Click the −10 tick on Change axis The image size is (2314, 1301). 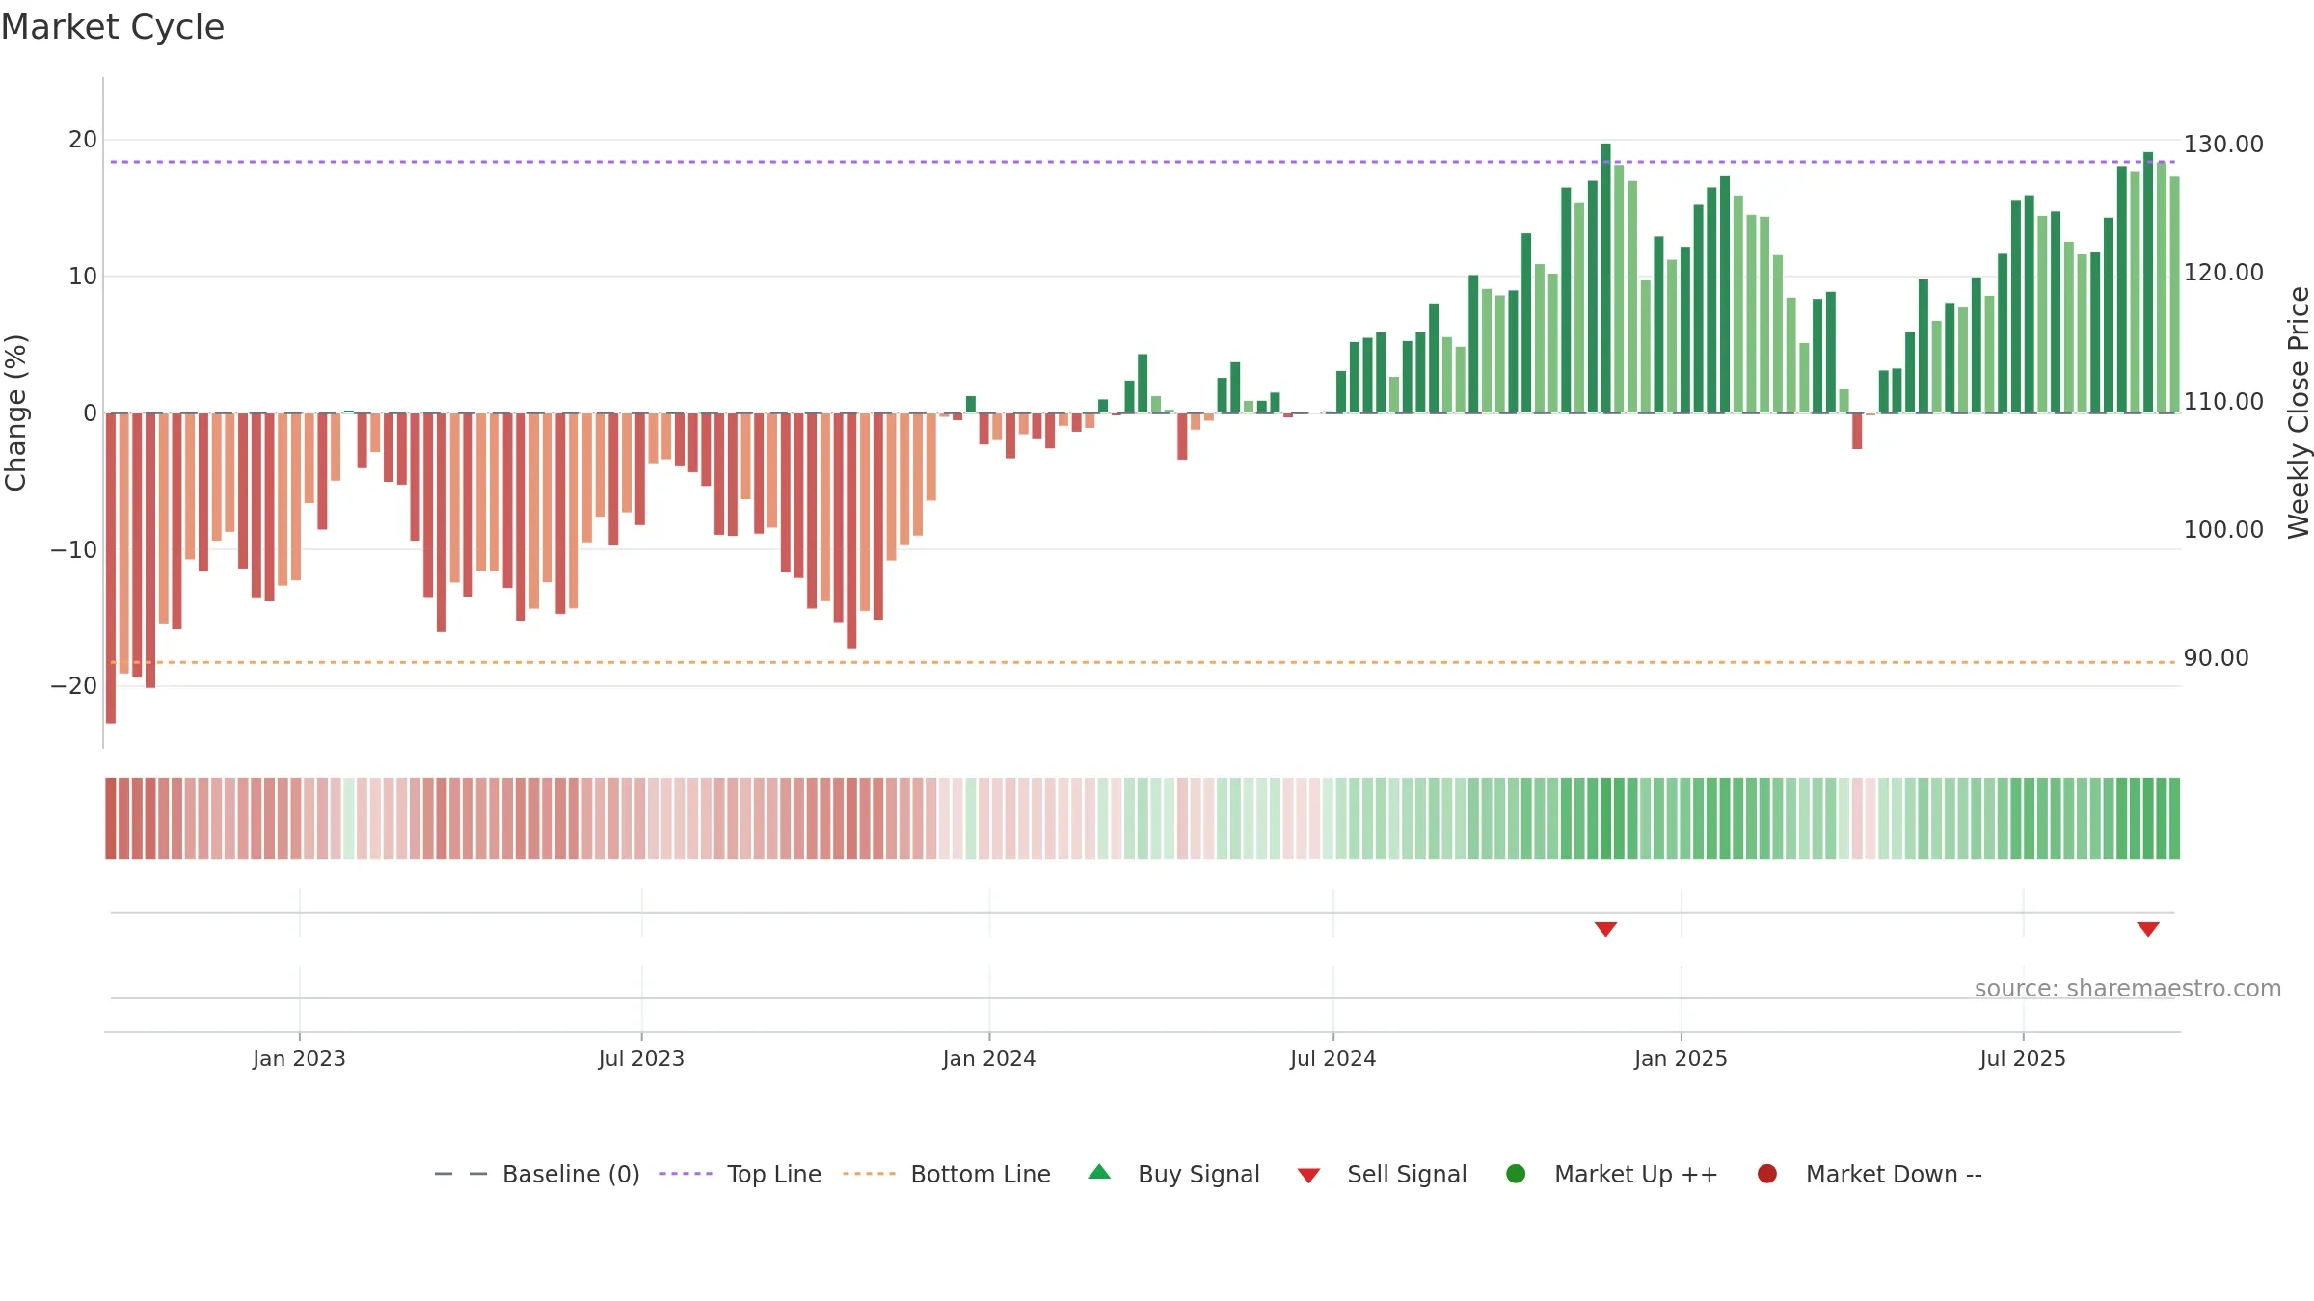pyautogui.click(x=74, y=550)
